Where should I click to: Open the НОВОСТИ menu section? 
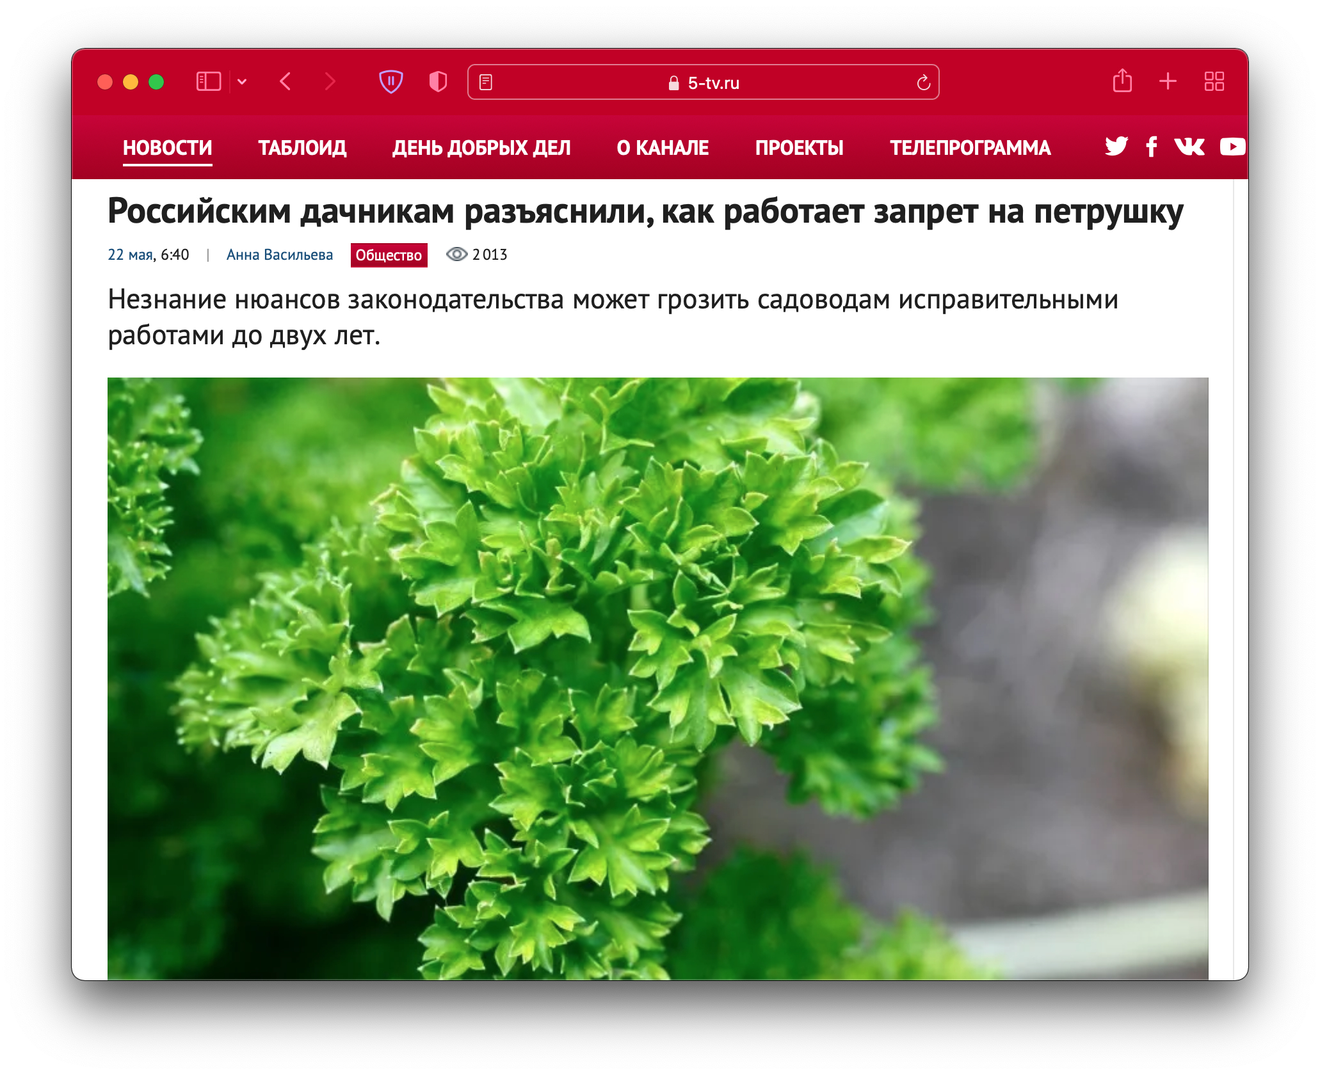coord(168,148)
